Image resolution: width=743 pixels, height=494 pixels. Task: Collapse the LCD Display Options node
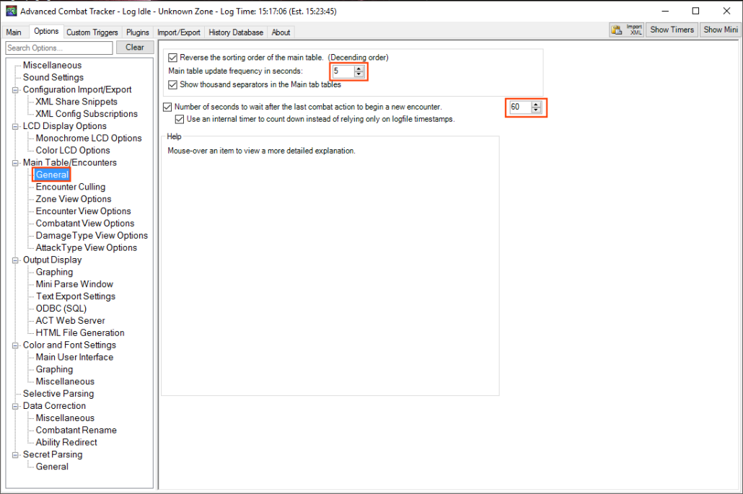tap(15, 126)
